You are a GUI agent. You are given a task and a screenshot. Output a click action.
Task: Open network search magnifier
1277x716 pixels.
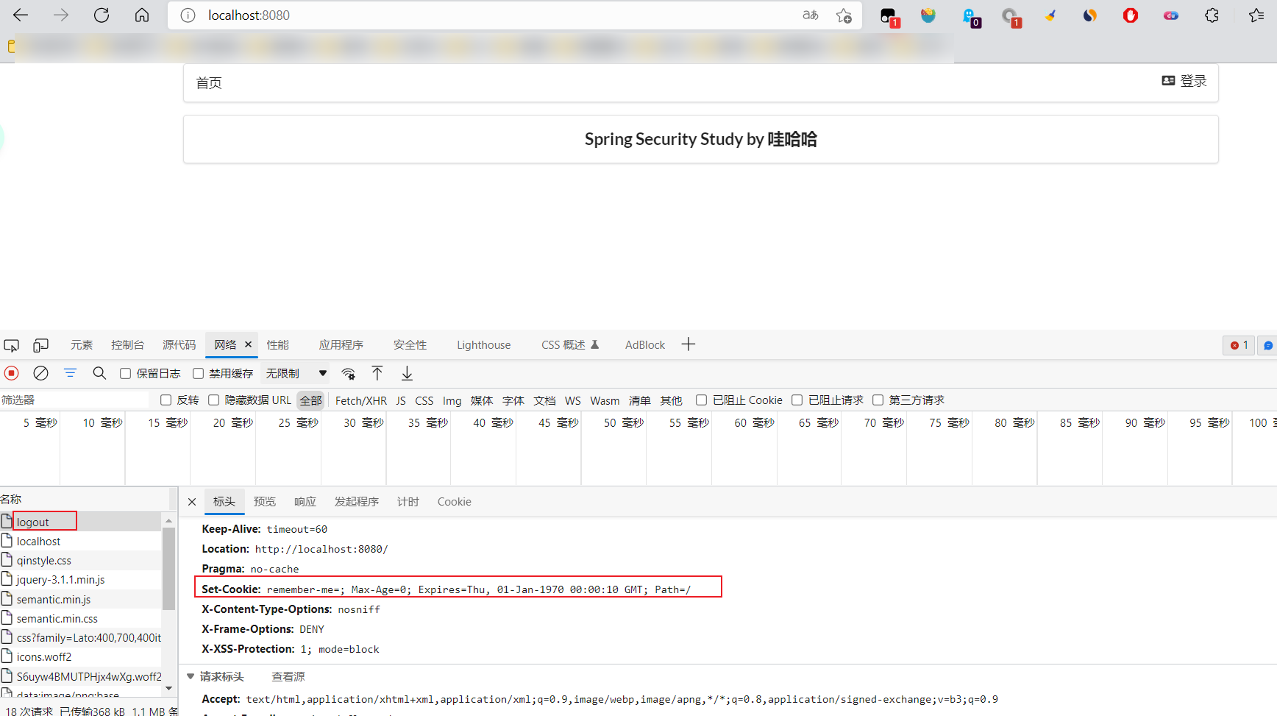coord(99,373)
